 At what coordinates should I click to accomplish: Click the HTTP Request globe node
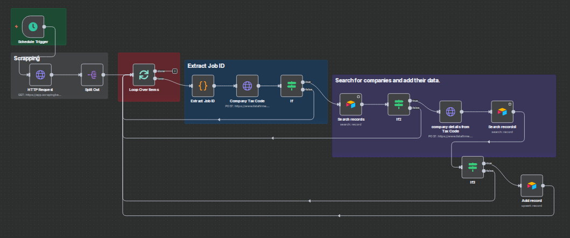coord(40,75)
